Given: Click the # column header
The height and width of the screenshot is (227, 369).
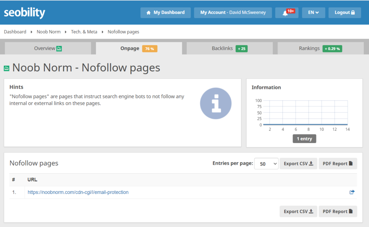Looking at the screenshot, I should (14, 180).
